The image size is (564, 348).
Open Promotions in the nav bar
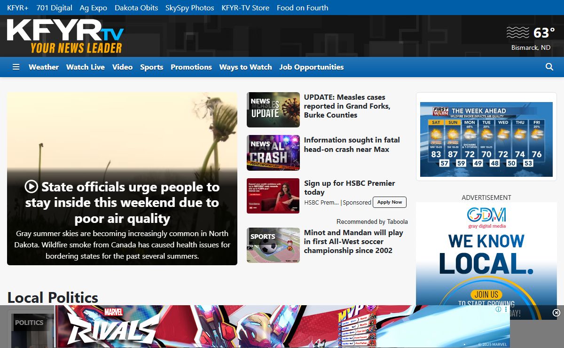coord(191,67)
